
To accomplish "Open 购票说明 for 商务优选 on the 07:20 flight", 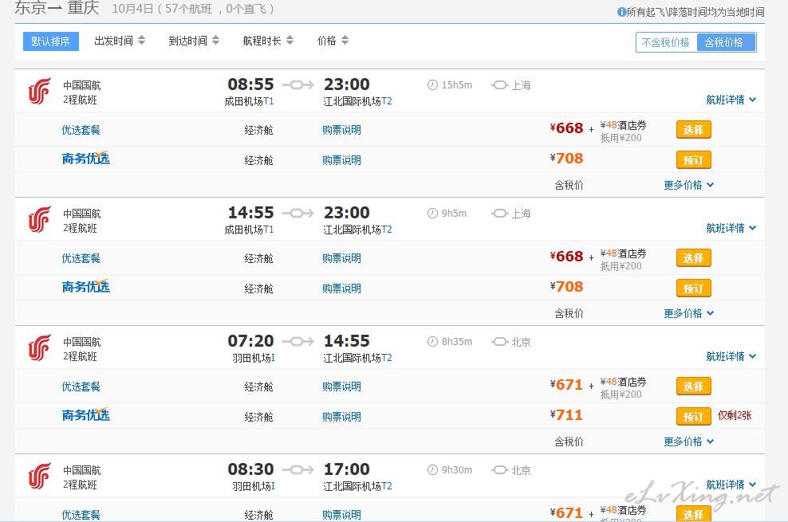I will point(341,417).
